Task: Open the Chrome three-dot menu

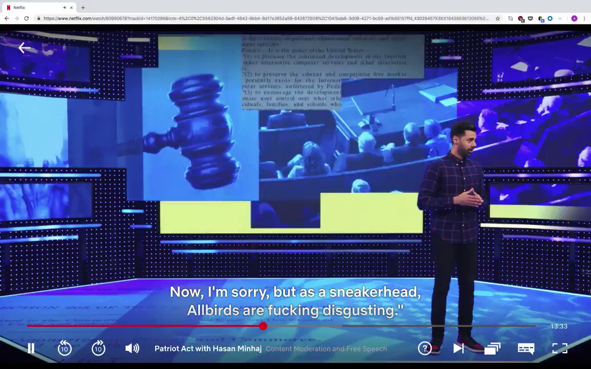Action: [584, 18]
